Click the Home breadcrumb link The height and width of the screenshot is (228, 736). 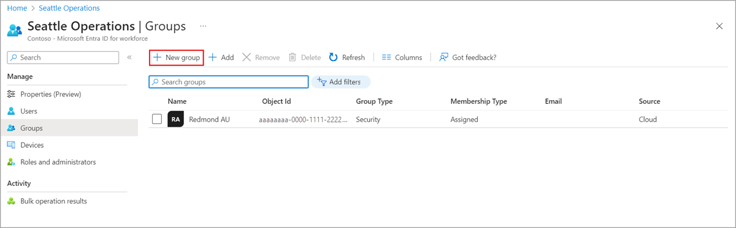pos(17,9)
